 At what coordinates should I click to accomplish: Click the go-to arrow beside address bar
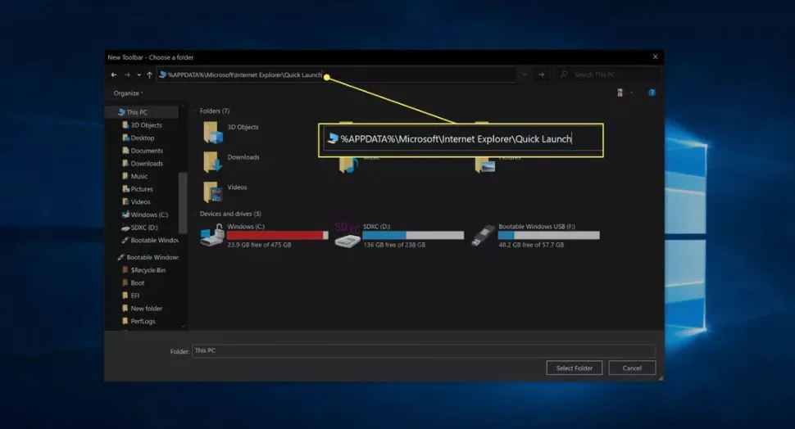point(541,75)
